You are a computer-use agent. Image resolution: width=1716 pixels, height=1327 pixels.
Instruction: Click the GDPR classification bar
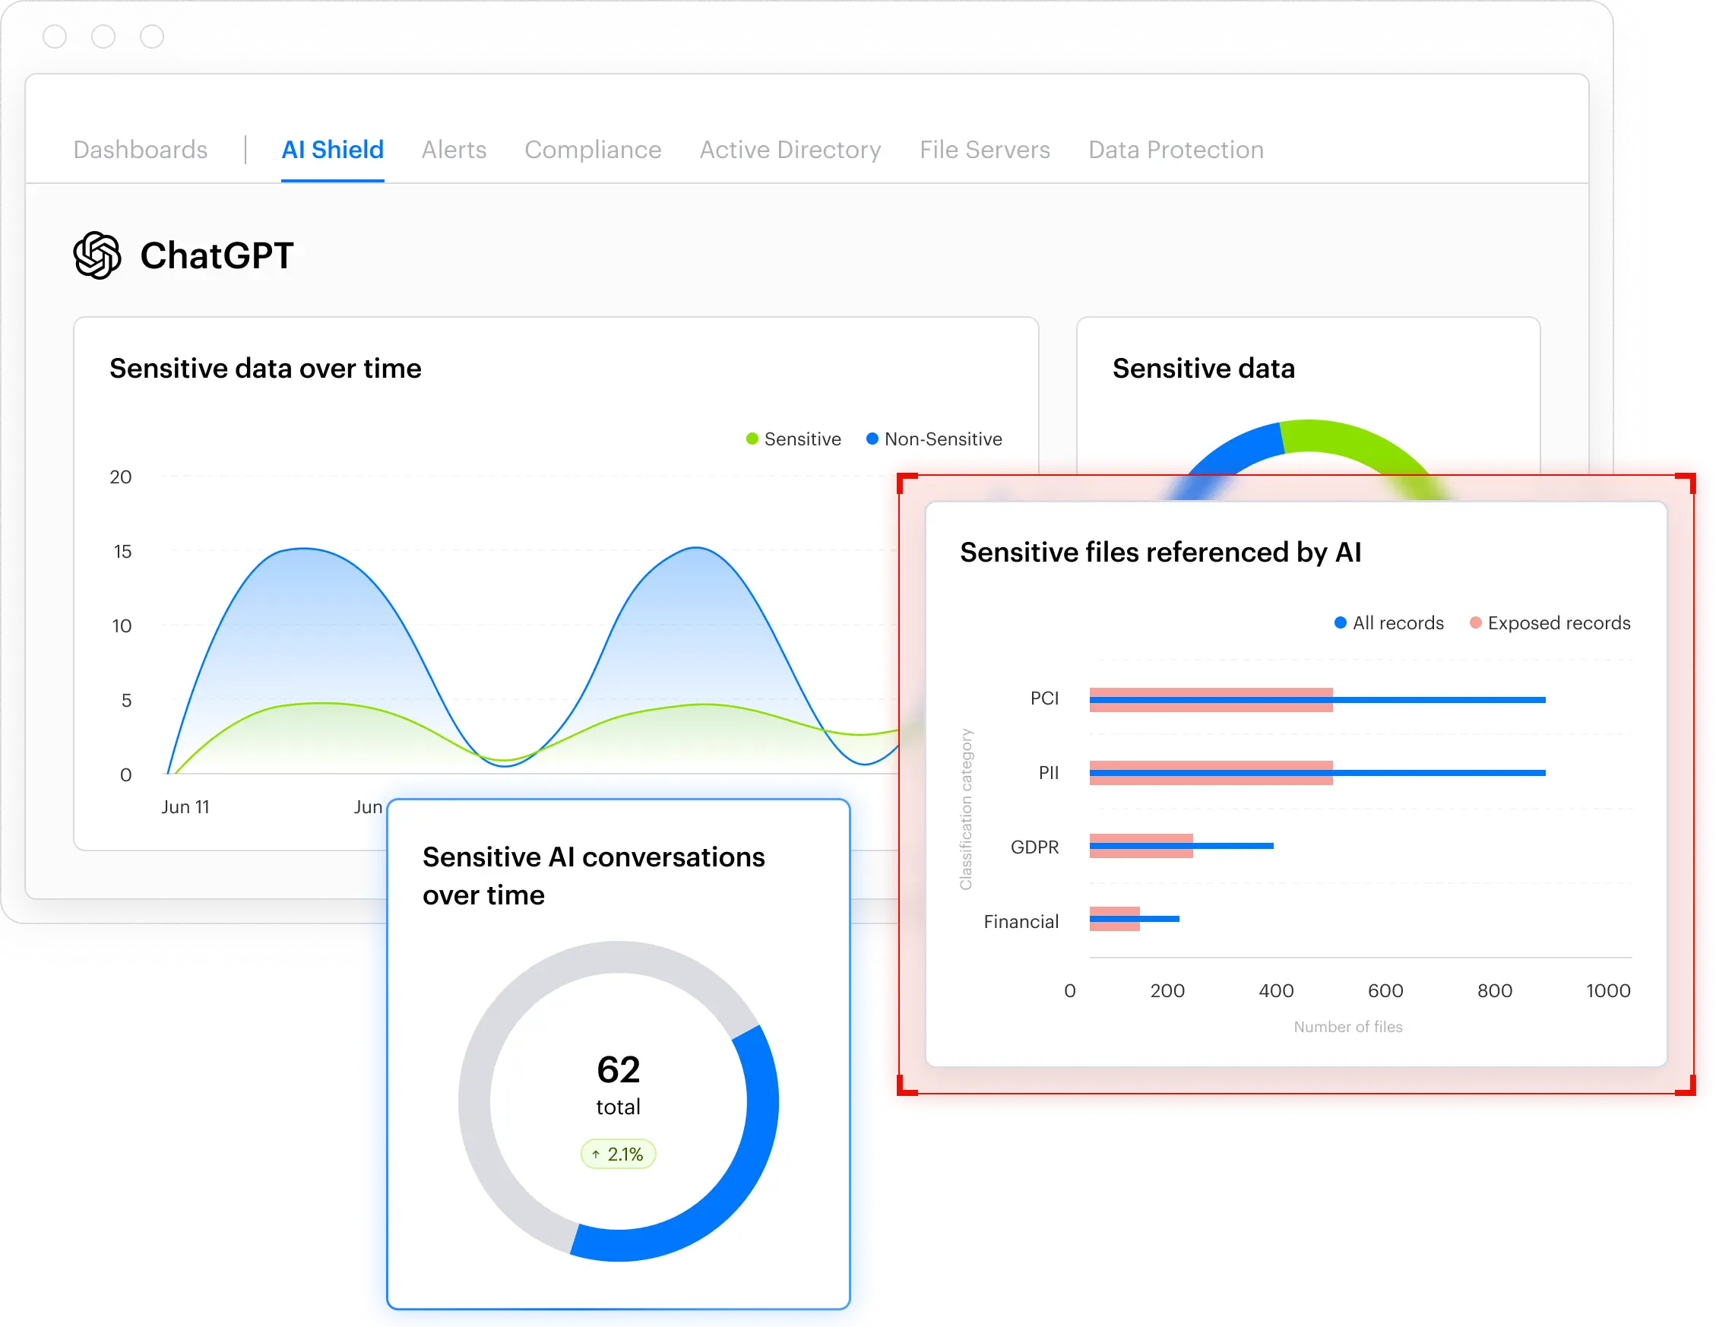tap(1141, 846)
